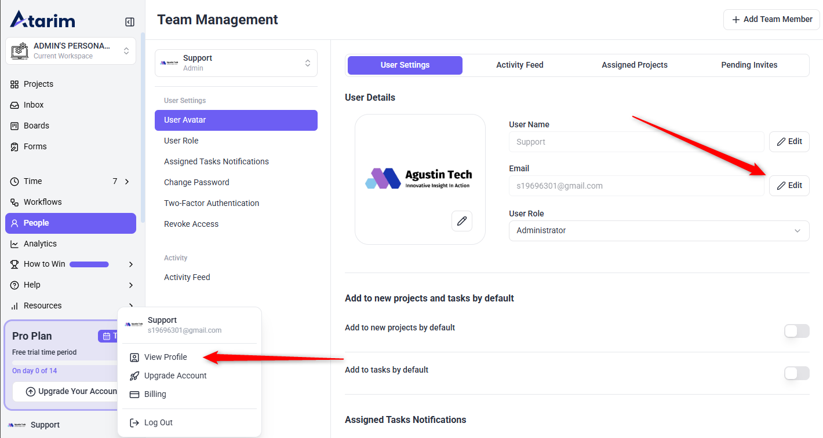
Task: Click Edit button next to Email
Action: coord(789,186)
